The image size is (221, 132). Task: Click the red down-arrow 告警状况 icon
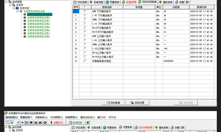click(x=51, y=122)
